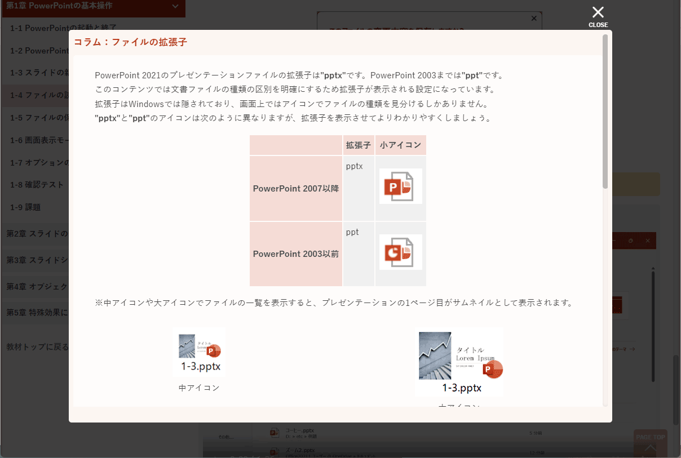The image size is (681, 458).
Task: Click the popup's vertical scrollbar thumb
Action: coord(605,111)
